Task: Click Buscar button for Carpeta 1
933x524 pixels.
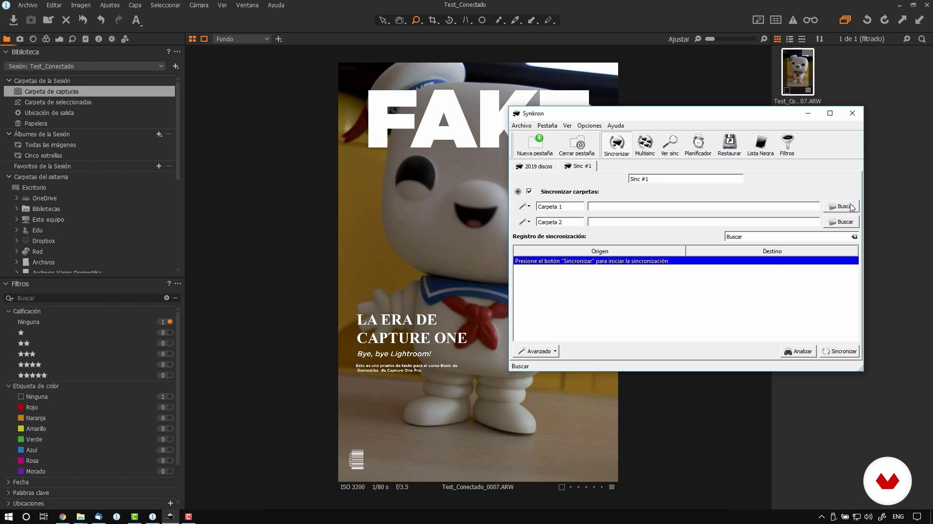Action: click(x=841, y=206)
